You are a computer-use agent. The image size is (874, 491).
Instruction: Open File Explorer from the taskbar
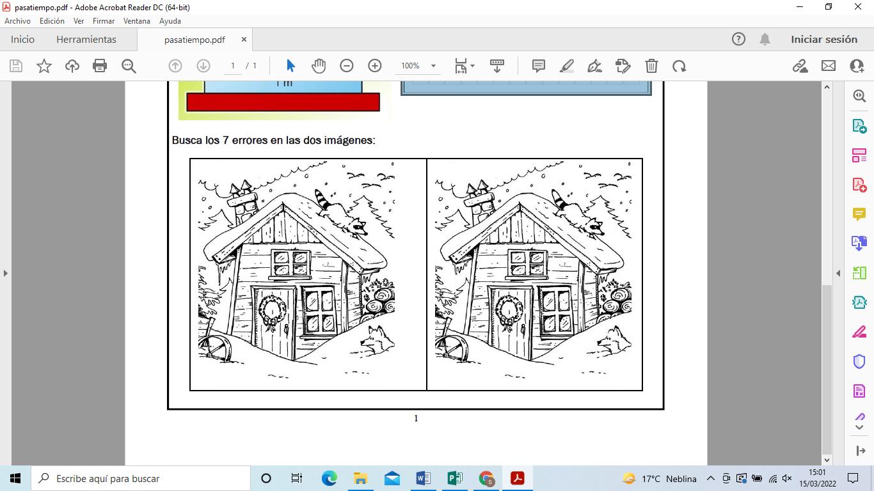(360, 478)
